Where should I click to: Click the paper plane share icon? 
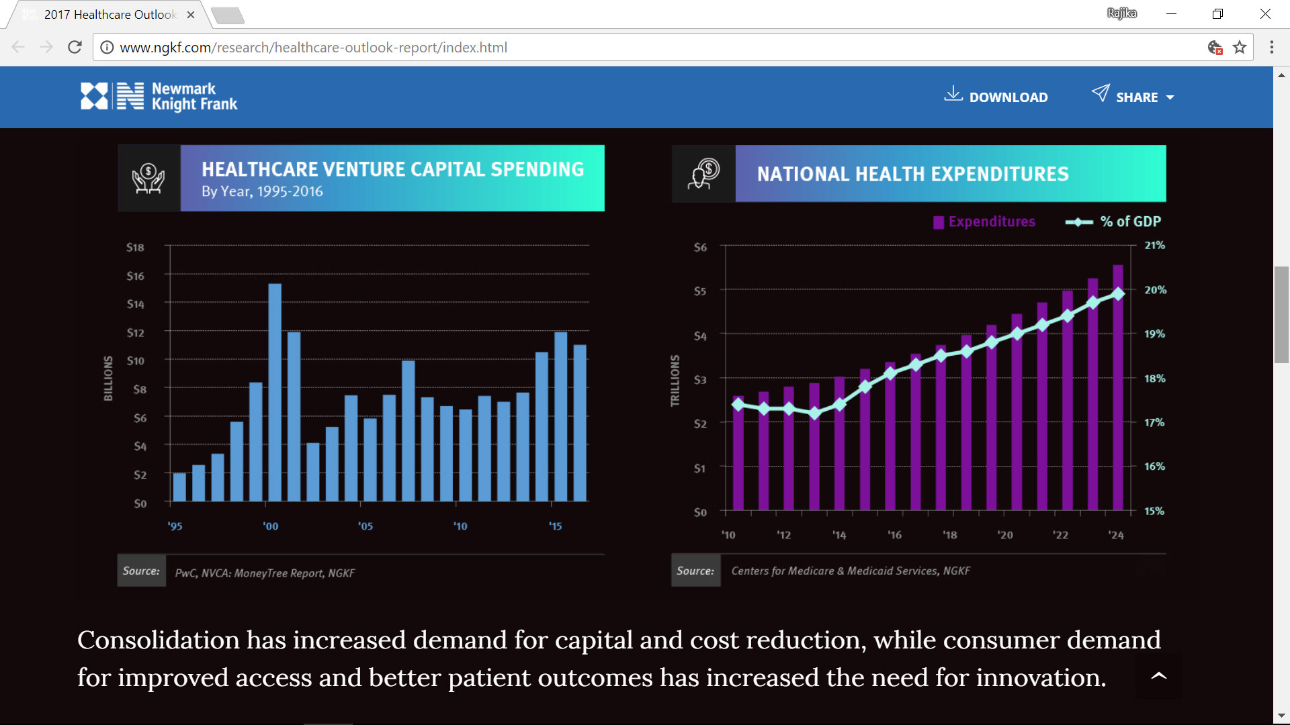point(1100,93)
